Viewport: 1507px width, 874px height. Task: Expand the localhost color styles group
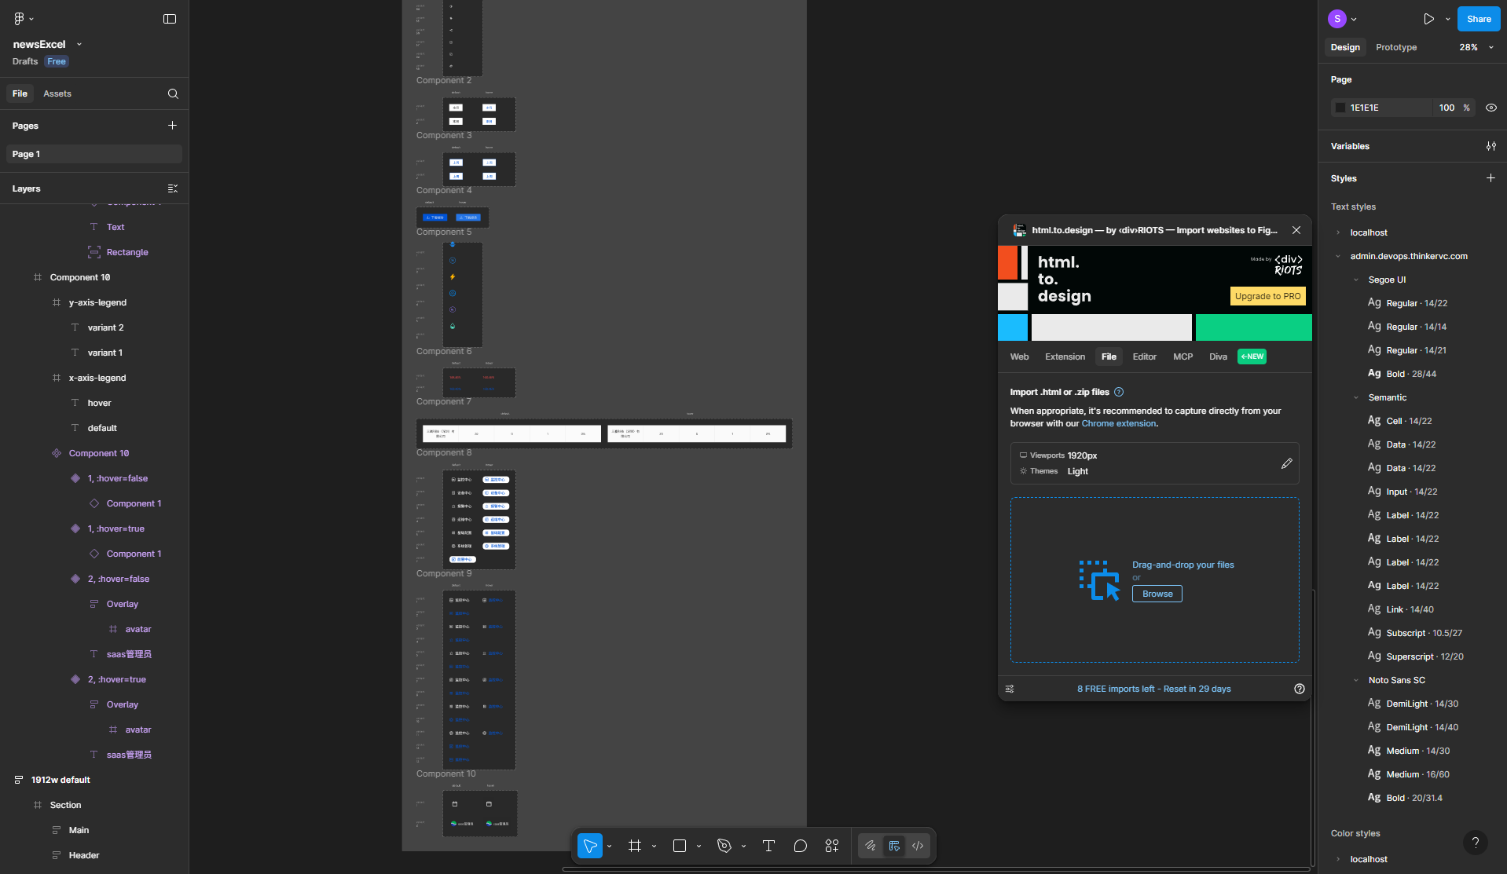click(x=1338, y=859)
